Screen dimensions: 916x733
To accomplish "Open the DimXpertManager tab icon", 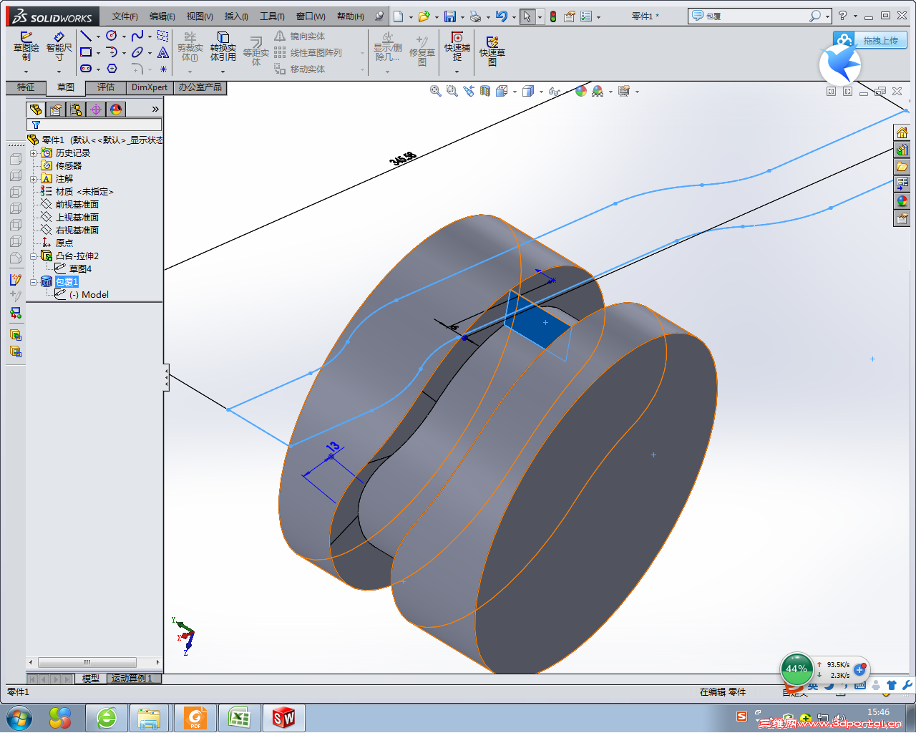I will pos(96,110).
